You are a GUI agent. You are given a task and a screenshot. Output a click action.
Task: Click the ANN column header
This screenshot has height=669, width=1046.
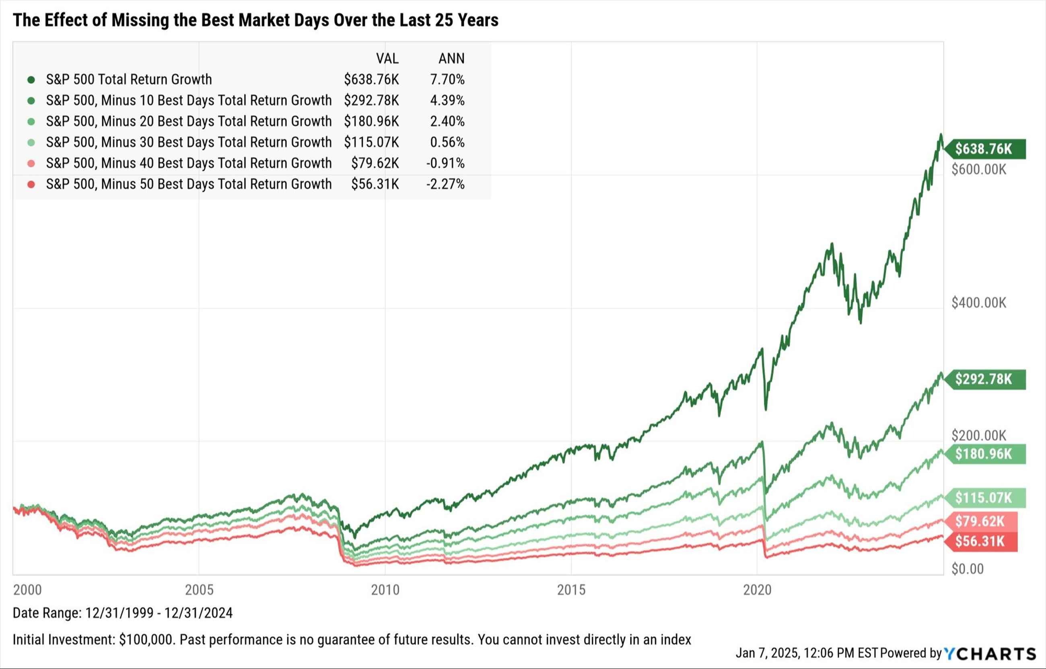[451, 58]
